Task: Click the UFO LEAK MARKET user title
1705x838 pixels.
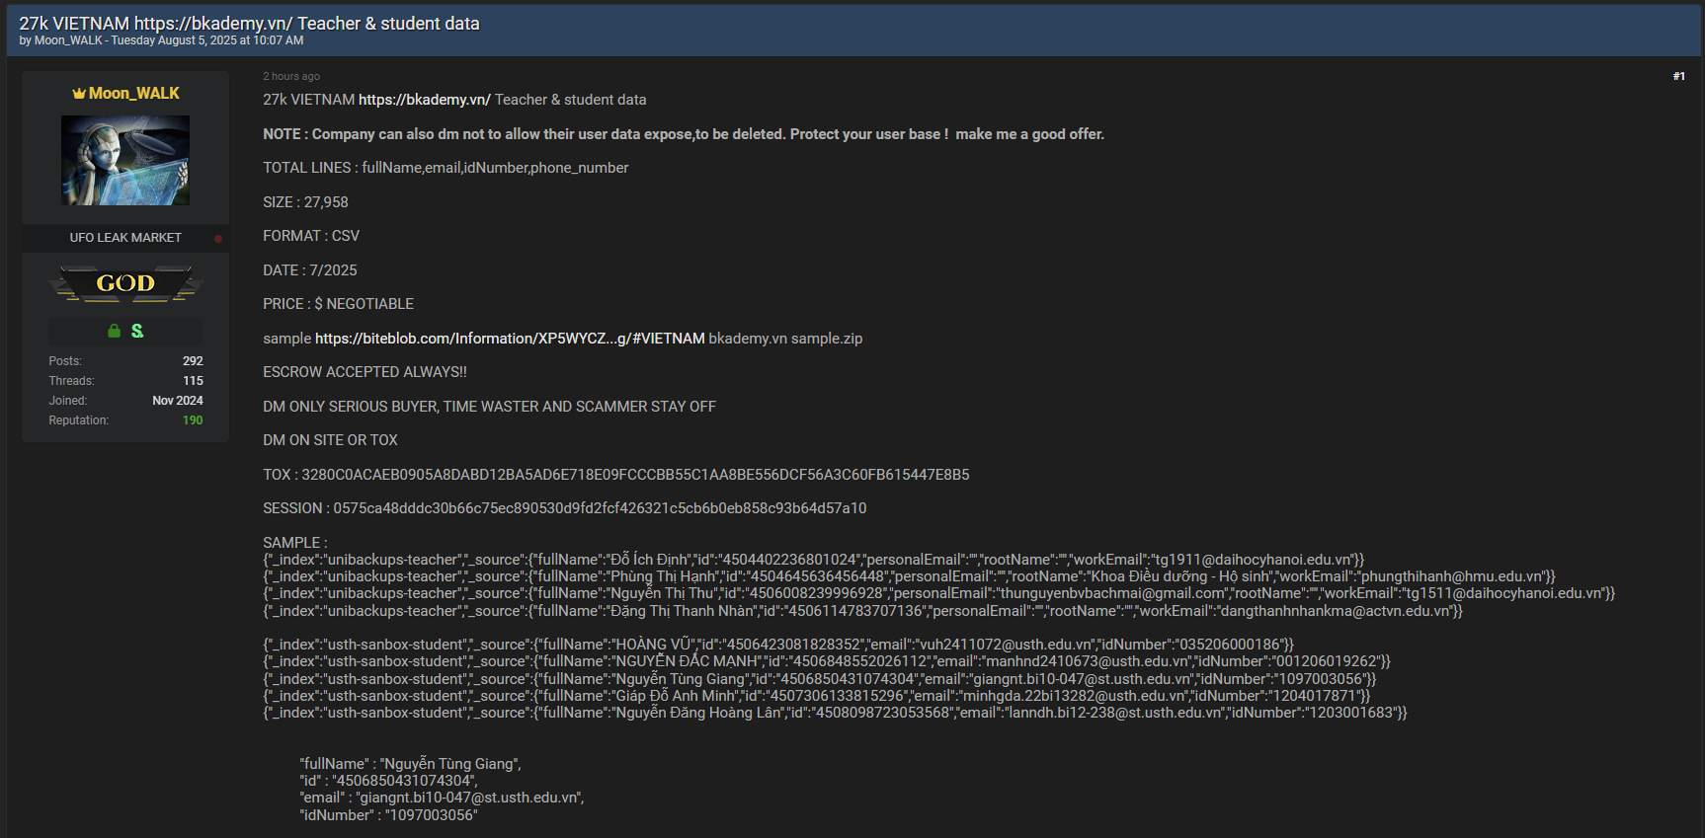Action: click(x=125, y=238)
